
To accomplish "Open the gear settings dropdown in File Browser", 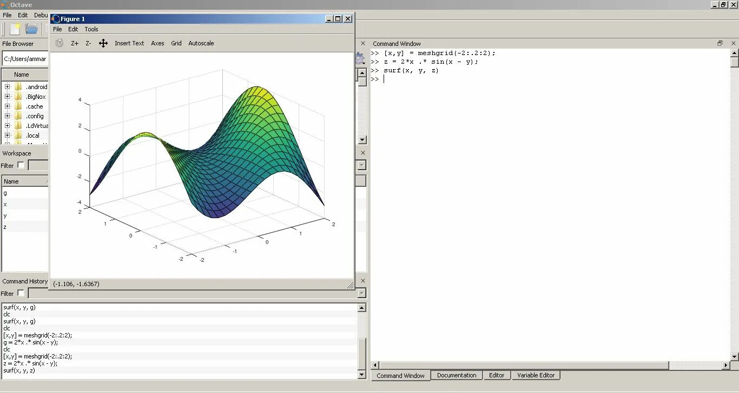I will tap(360, 58).
